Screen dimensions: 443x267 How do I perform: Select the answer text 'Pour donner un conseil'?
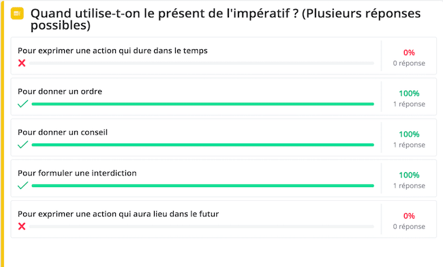click(x=63, y=132)
